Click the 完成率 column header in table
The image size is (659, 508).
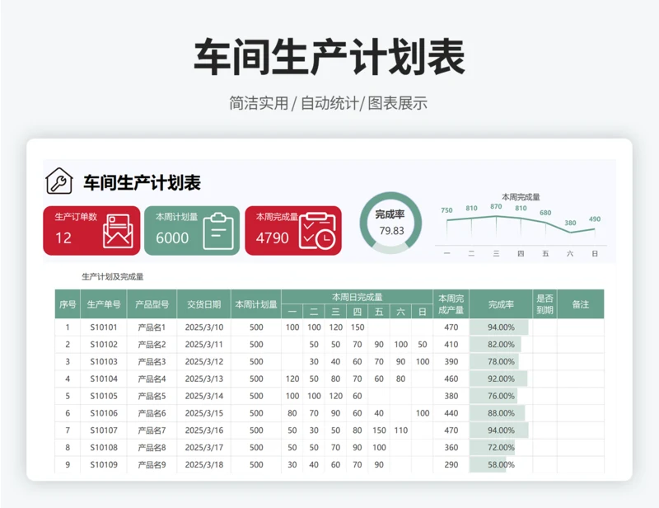pyautogui.click(x=501, y=303)
